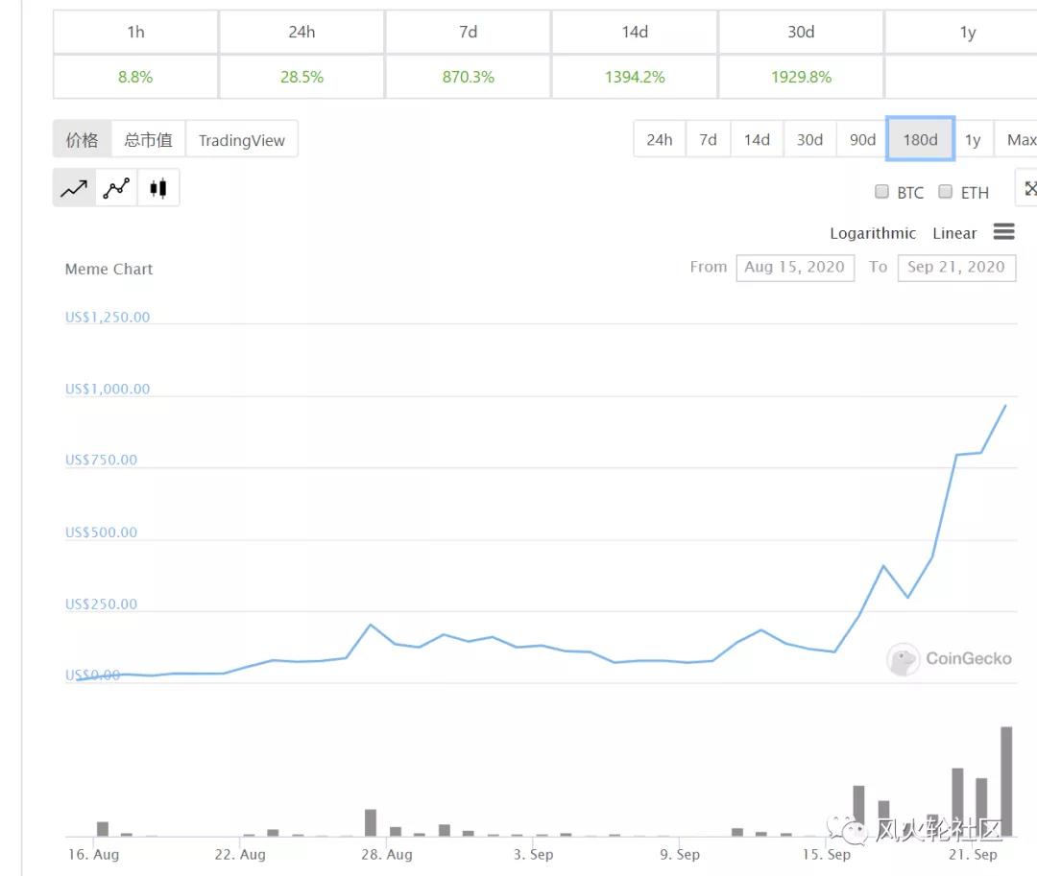This screenshot has height=876, width=1037.
Task: Switch chart scale to Logarithmic
Action: click(x=872, y=233)
